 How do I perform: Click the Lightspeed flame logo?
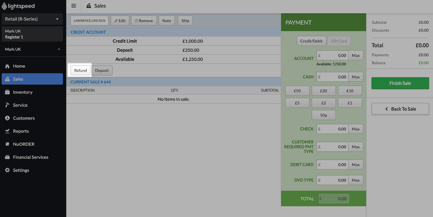4,6
